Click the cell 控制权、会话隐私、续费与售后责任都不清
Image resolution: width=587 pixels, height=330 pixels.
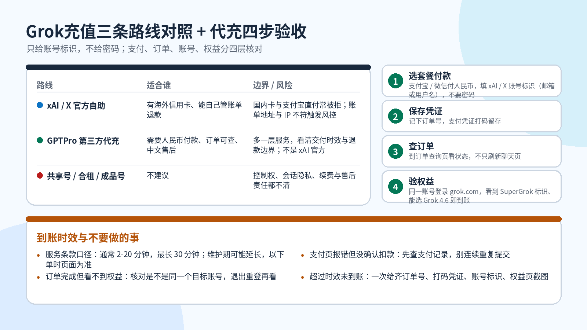(305, 180)
